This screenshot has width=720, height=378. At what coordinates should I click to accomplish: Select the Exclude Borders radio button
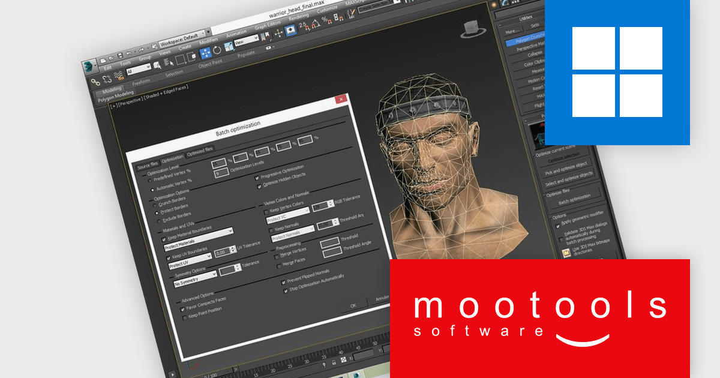coord(158,220)
